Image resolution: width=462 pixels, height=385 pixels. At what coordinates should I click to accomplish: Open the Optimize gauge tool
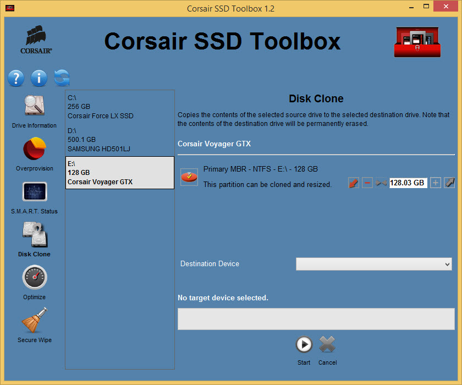(35, 283)
